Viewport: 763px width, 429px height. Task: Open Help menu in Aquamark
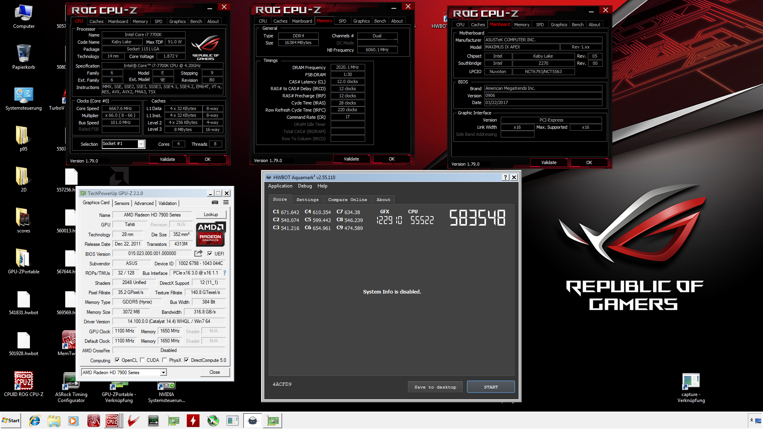(322, 186)
